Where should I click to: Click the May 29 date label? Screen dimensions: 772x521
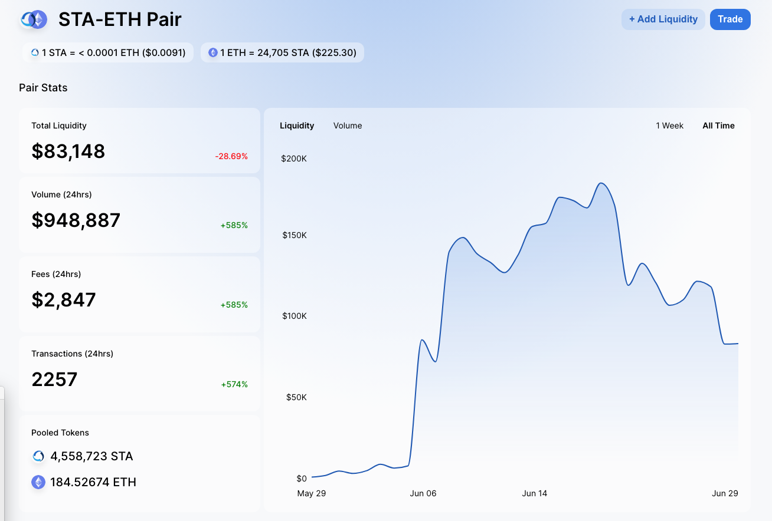(x=312, y=493)
